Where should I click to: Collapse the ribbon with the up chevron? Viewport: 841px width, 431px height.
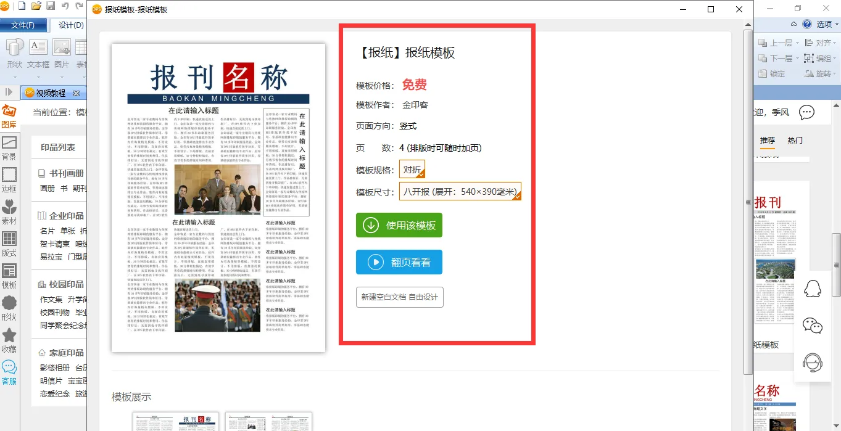click(x=794, y=25)
